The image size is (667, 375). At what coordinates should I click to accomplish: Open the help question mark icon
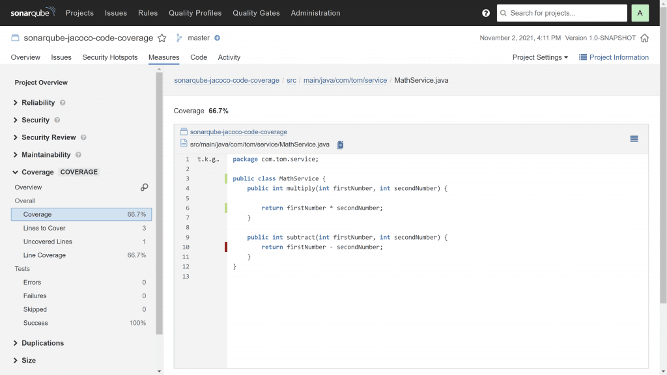point(486,13)
